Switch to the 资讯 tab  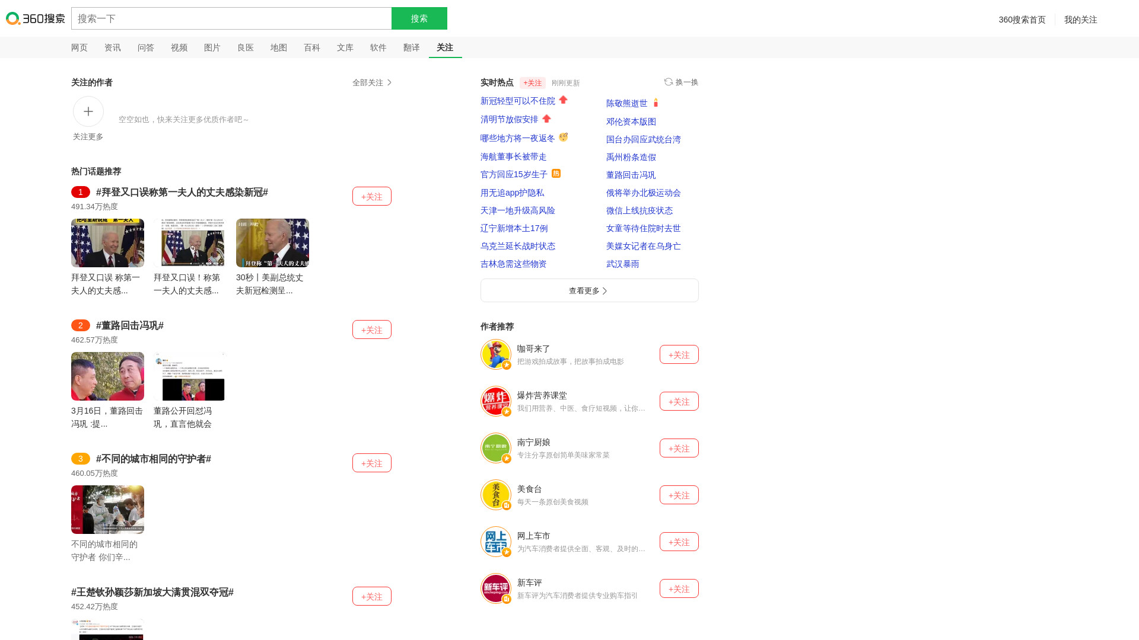tap(113, 47)
